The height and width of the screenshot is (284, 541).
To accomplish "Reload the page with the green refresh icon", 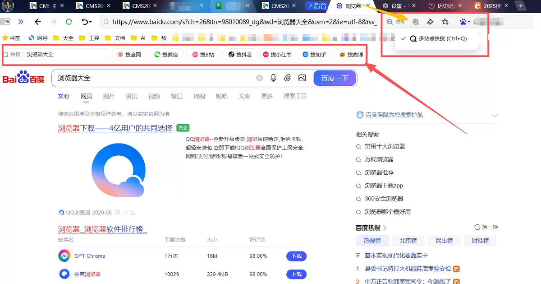I will 69,22.
